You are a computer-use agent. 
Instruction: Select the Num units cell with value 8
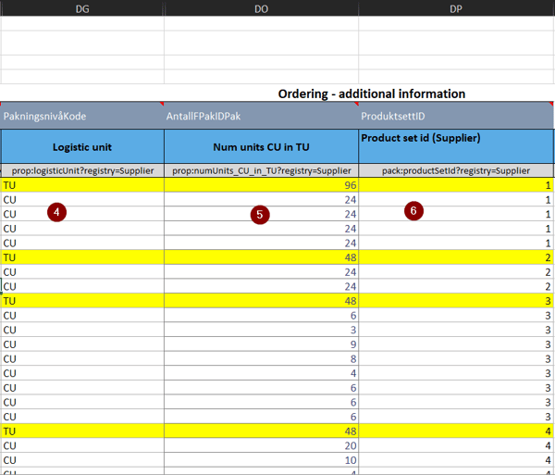261,359
